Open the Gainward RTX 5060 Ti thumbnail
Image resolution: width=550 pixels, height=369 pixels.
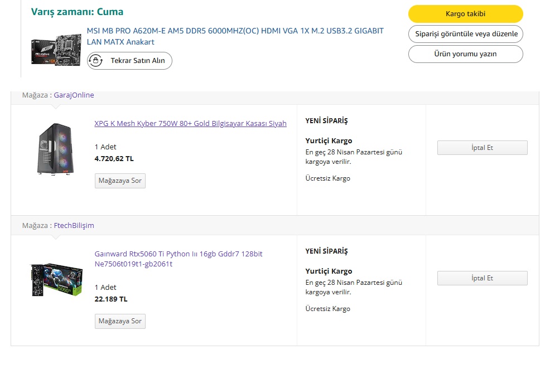click(x=56, y=280)
